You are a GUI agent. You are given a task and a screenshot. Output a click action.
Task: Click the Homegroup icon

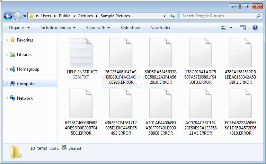pyautogui.click(x=12, y=69)
